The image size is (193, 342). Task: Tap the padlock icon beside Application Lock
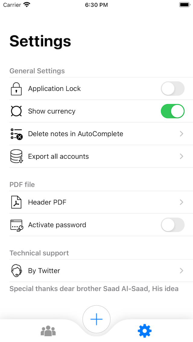click(16, 89)
